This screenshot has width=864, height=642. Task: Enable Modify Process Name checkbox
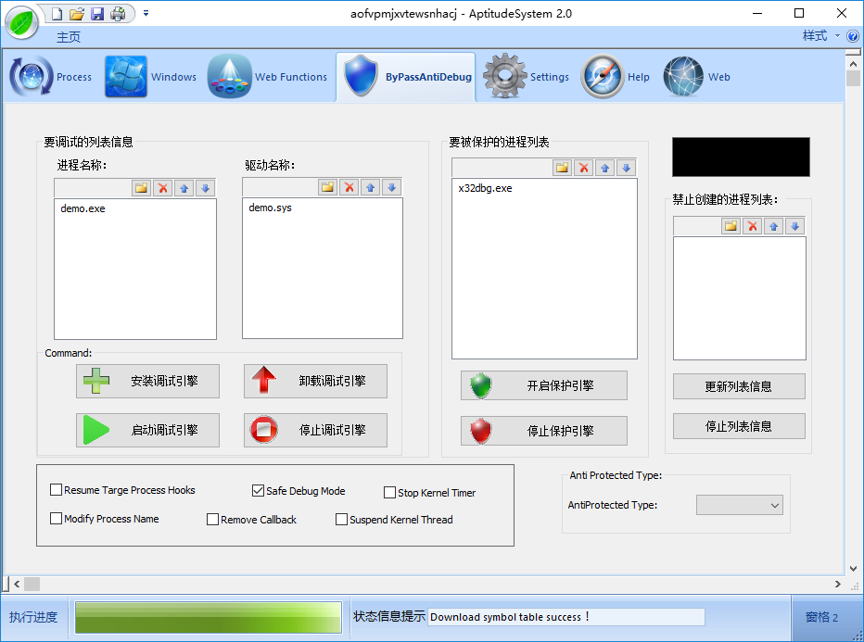pyautogui.click(x=56, y=518)
